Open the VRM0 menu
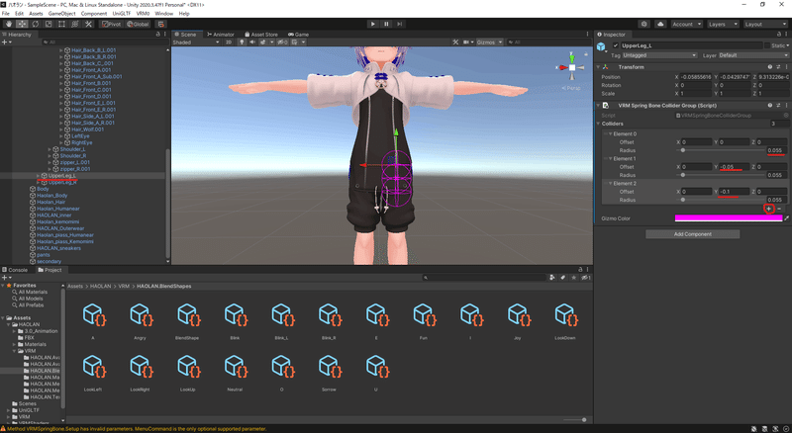This screenshot has height=433, width=792. pyautogui.click(x=143, y=14)
